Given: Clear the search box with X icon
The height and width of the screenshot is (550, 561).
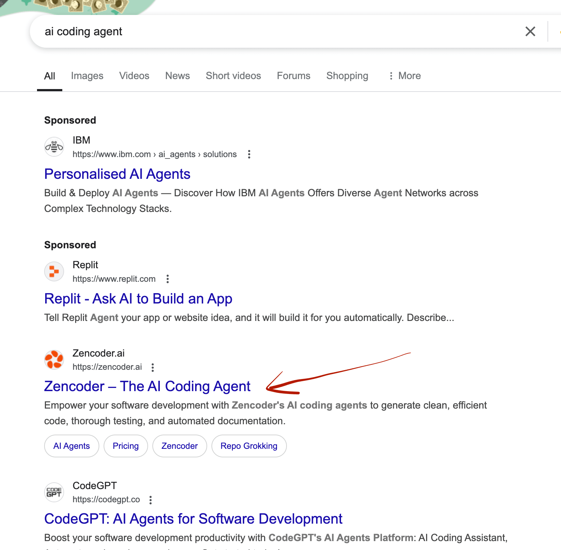Looking at the screenshot, I should point(530,32).
